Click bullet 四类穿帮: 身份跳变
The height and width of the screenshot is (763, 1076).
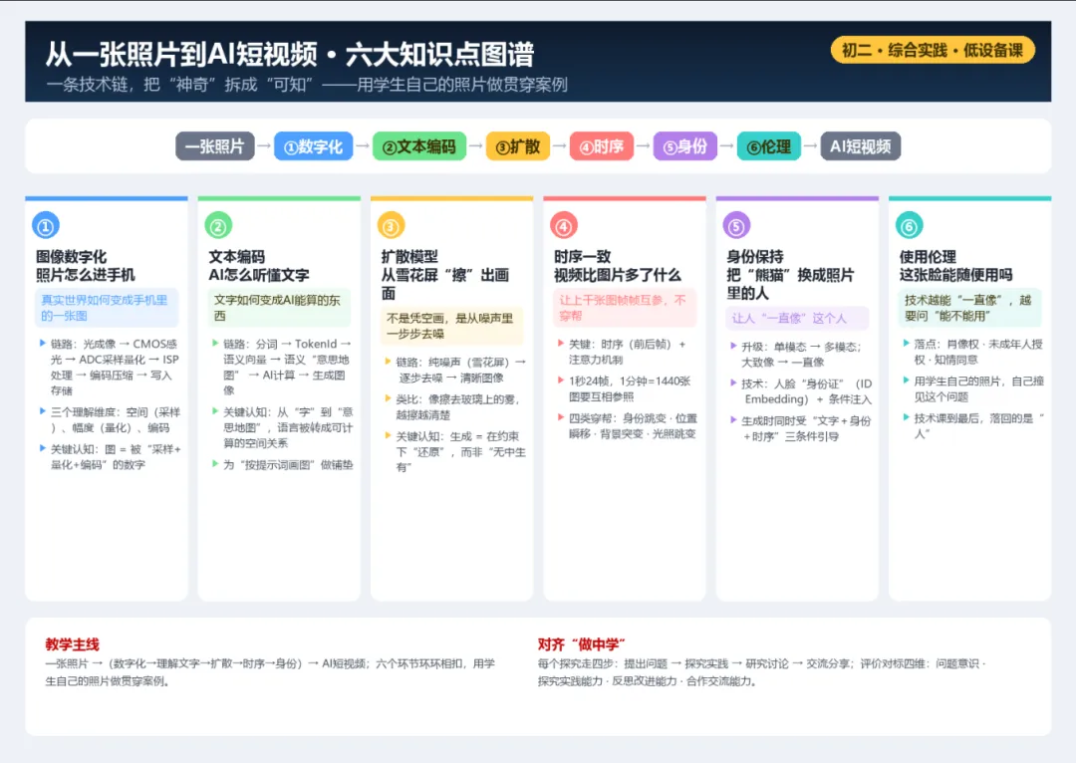point(633,425)
